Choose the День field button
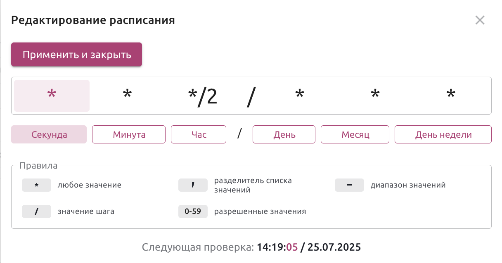The width and height of the screenshot is (502, 263). click(x=284, y=134)
